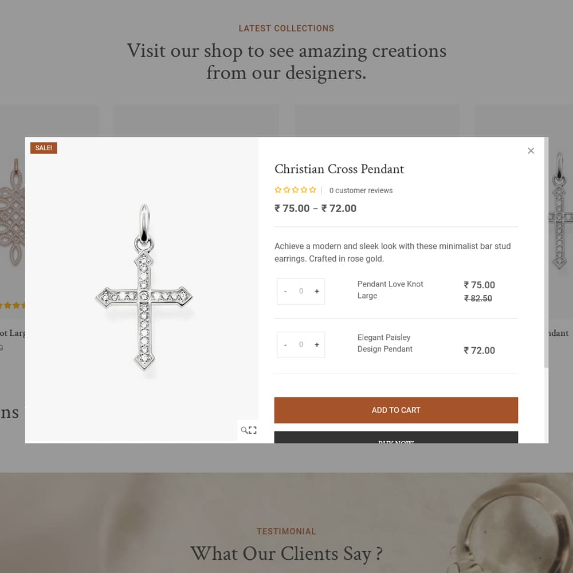Click the Buy Now button

coord(396,437)
